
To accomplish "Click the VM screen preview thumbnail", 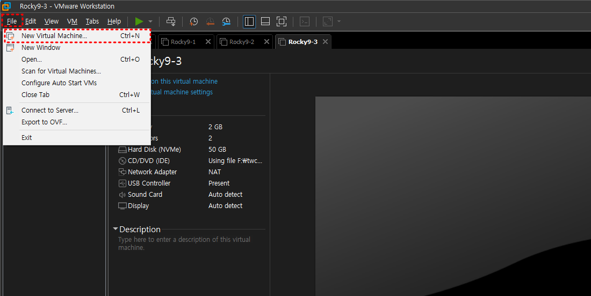I will tap(453, 196).
